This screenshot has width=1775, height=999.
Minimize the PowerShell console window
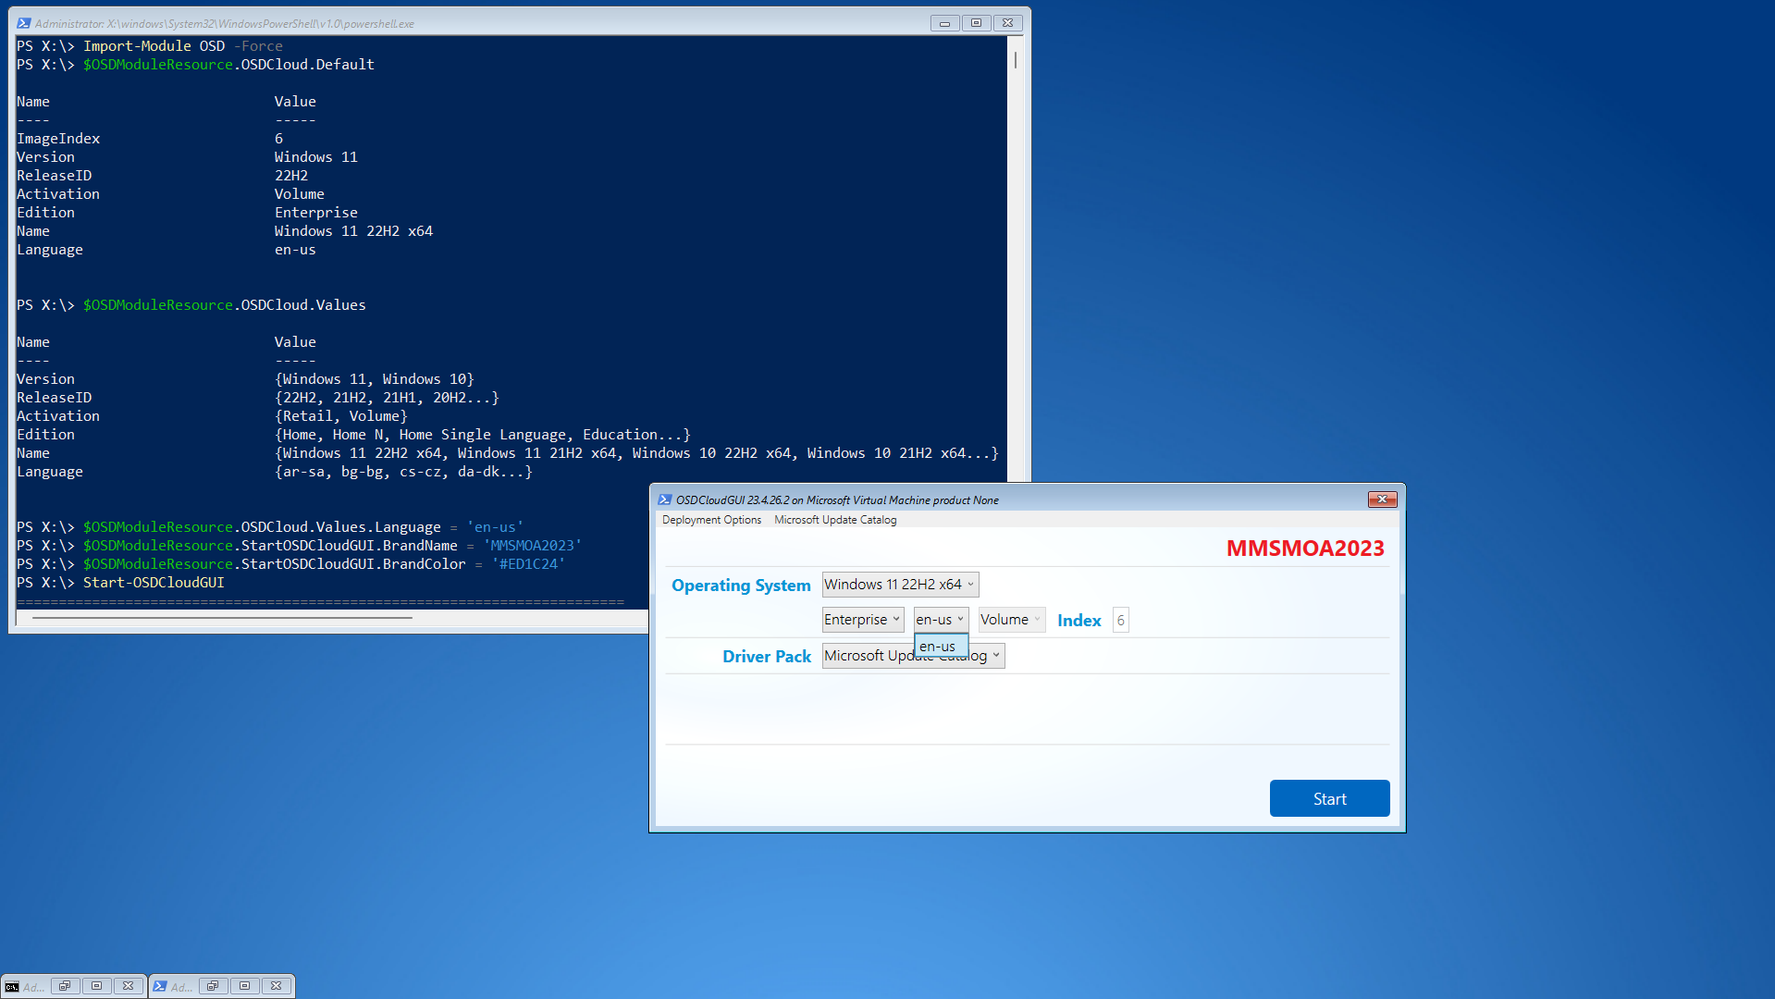click(x=944, y=23)
